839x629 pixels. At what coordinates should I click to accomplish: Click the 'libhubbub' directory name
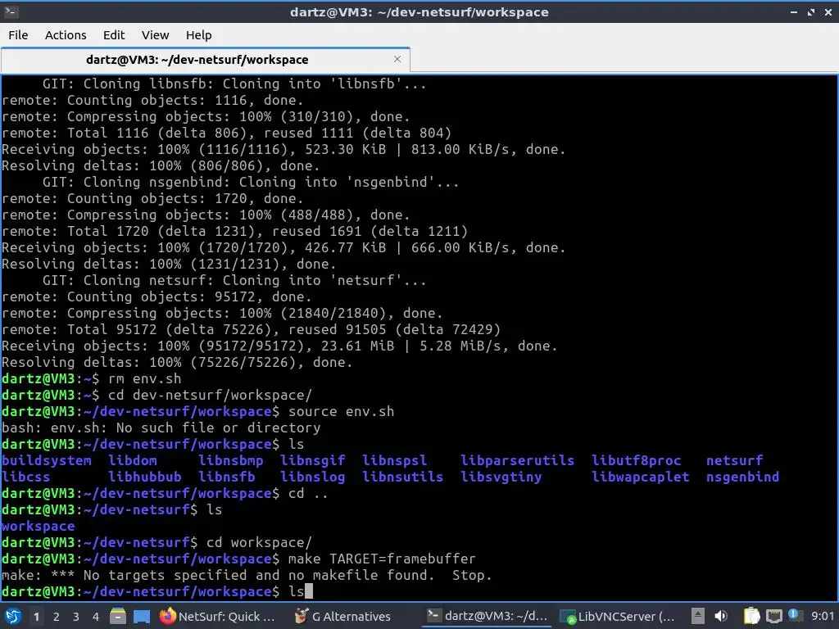145,477
